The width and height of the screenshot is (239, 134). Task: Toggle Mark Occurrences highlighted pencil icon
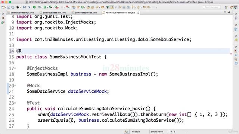click(x=112, y=7)
